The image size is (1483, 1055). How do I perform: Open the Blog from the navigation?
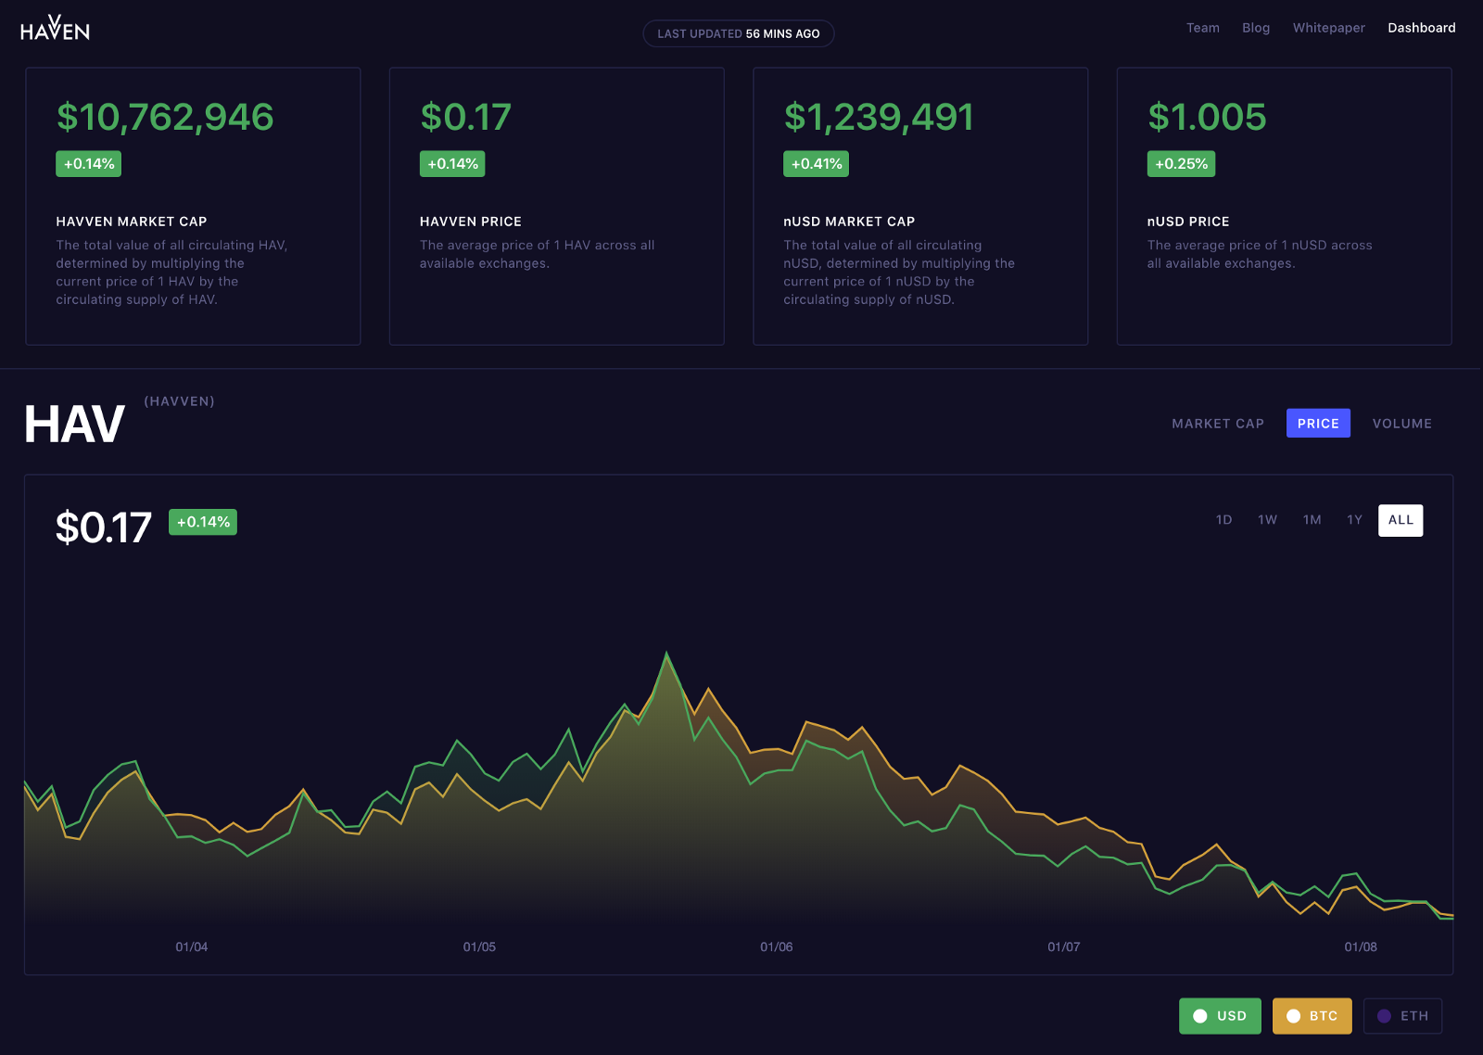click(x=1256, y=28)
